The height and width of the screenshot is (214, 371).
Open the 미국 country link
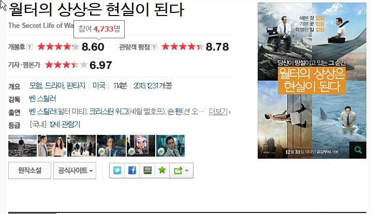pyautogui.click(x=99, y=86)
